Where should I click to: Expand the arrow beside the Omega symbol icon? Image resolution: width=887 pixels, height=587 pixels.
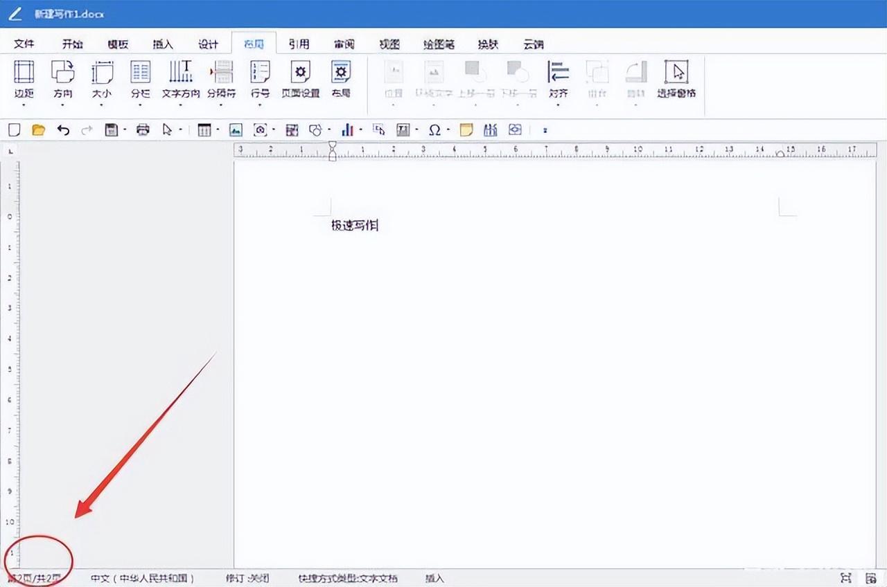tap(448, 129)
